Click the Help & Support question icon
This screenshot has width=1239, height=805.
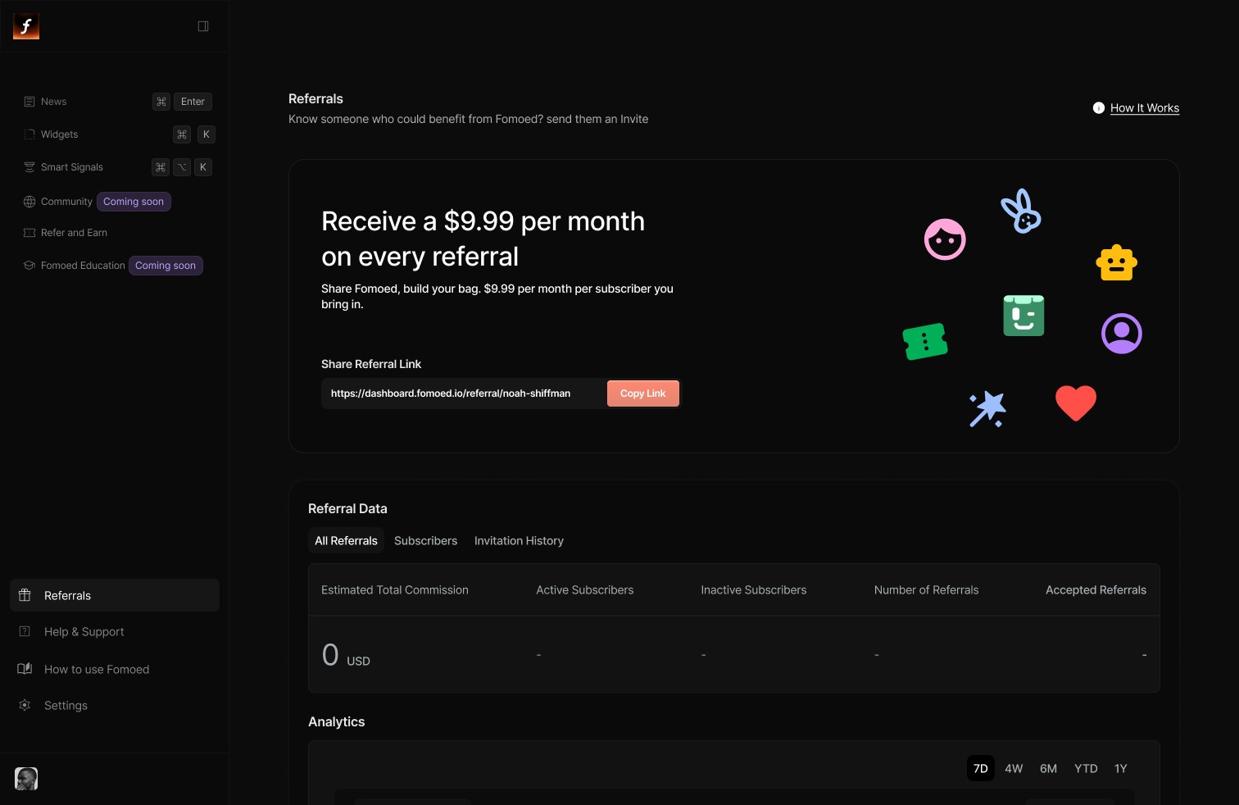coord(25,631)
